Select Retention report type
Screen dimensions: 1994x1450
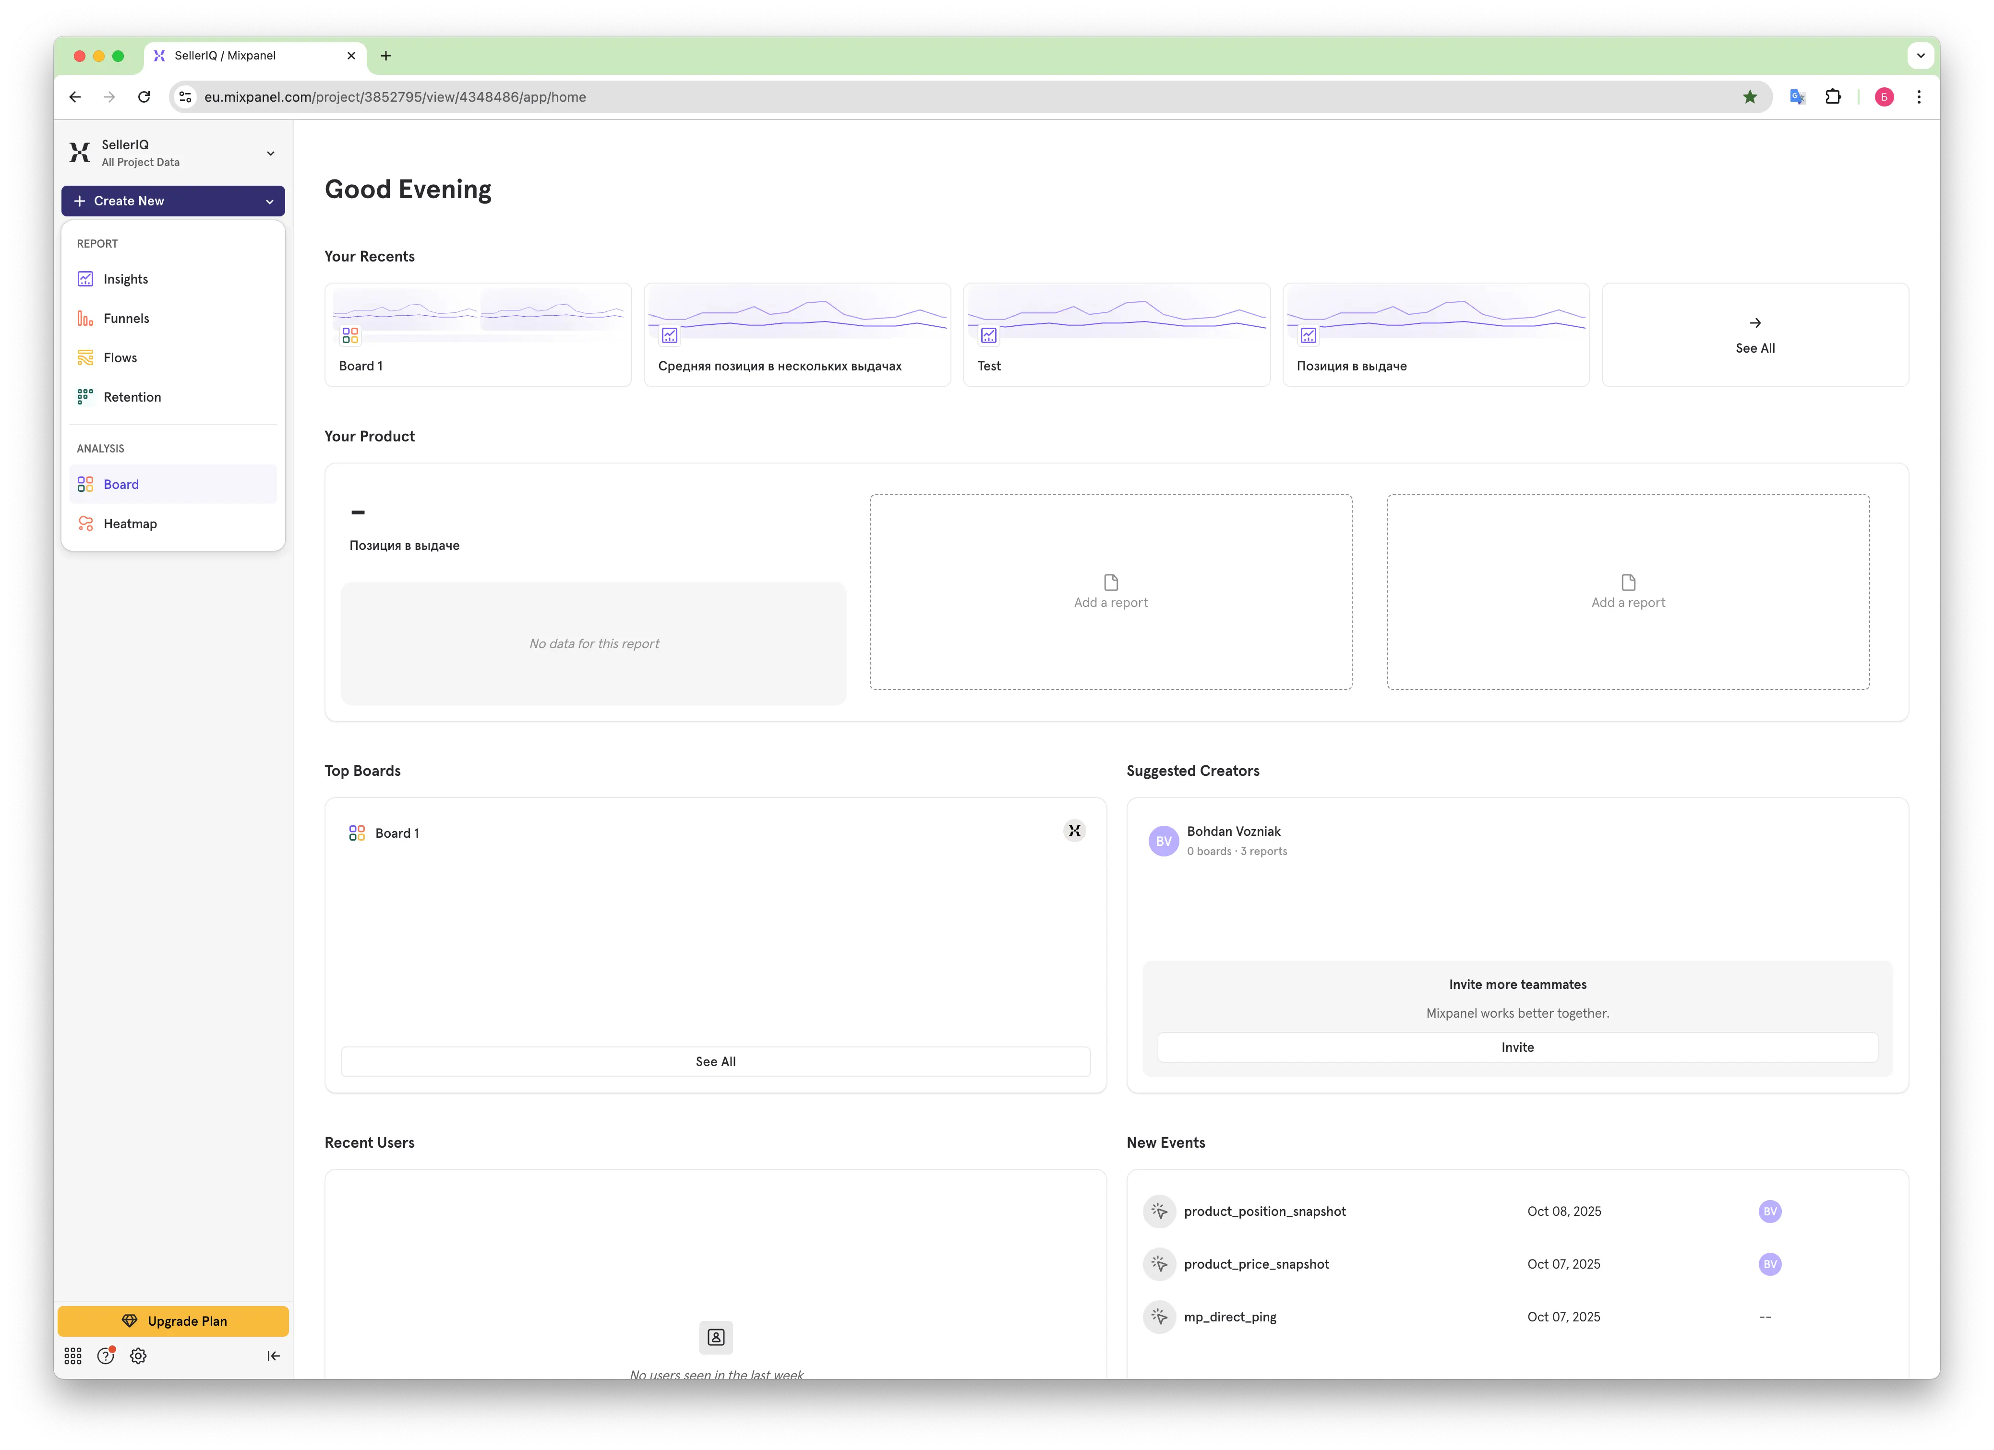click(172, 397)
